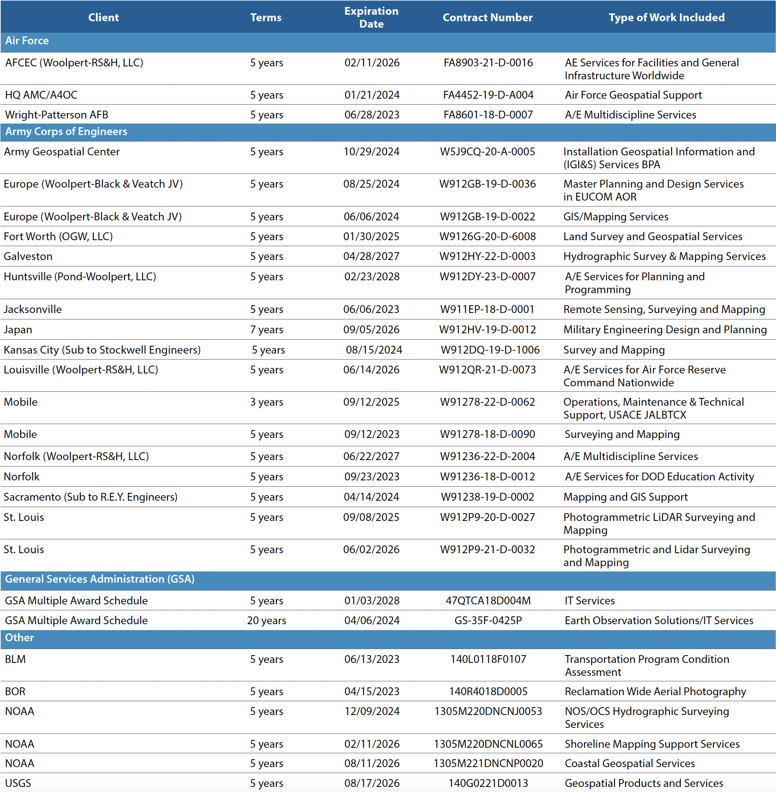Click the Contract Number column header
776x792 pixels.
pyautogui.click(x=488, y=18)
